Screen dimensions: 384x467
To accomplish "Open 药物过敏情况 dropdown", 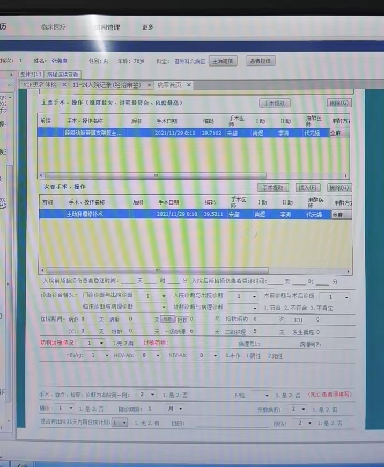I will [x=101, y=344].
